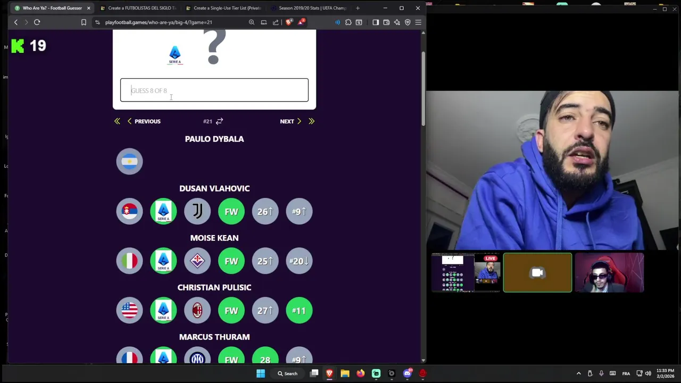The height and width of the screenshot is (383, 681).
Task: Click the USA flag in the Christian Pulisic row
Action: tap(129, 310)
